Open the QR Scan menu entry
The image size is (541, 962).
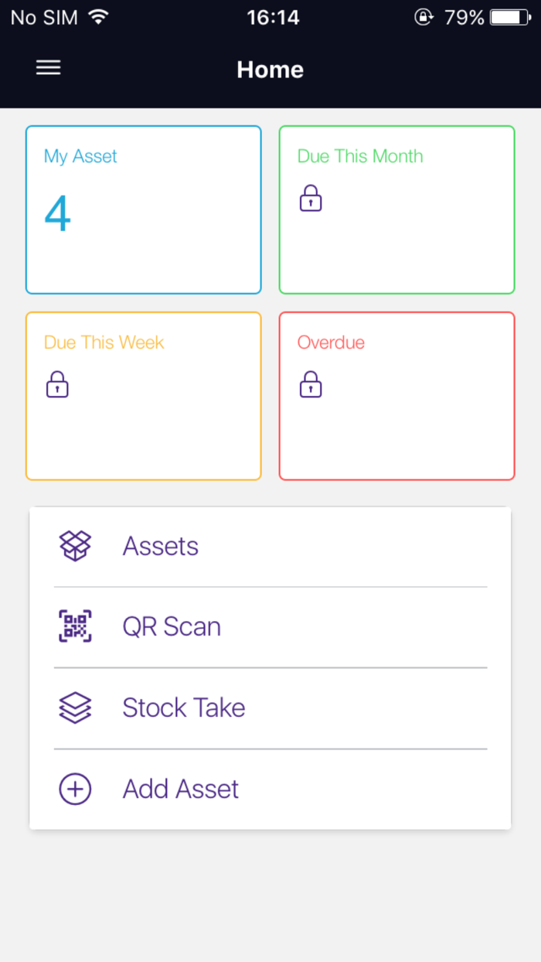click(x=172, y=626)
